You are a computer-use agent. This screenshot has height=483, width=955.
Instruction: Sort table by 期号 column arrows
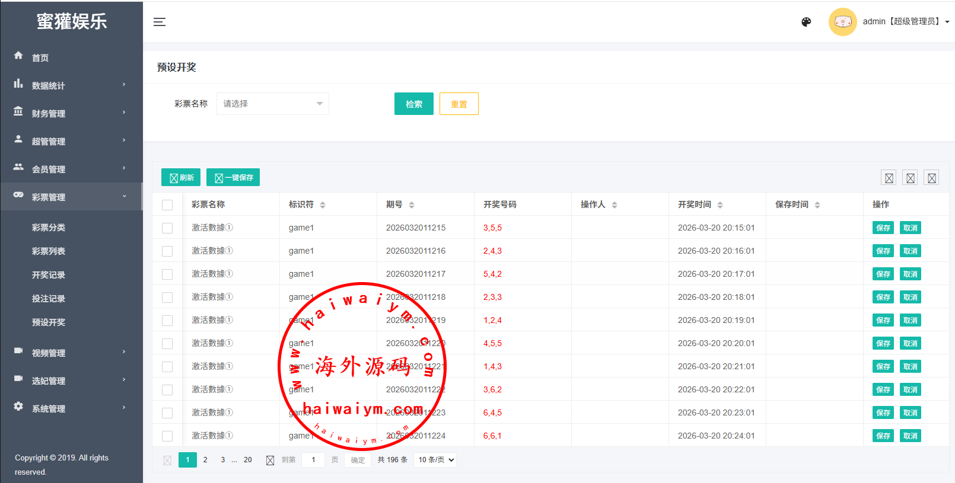click(412, 205)
